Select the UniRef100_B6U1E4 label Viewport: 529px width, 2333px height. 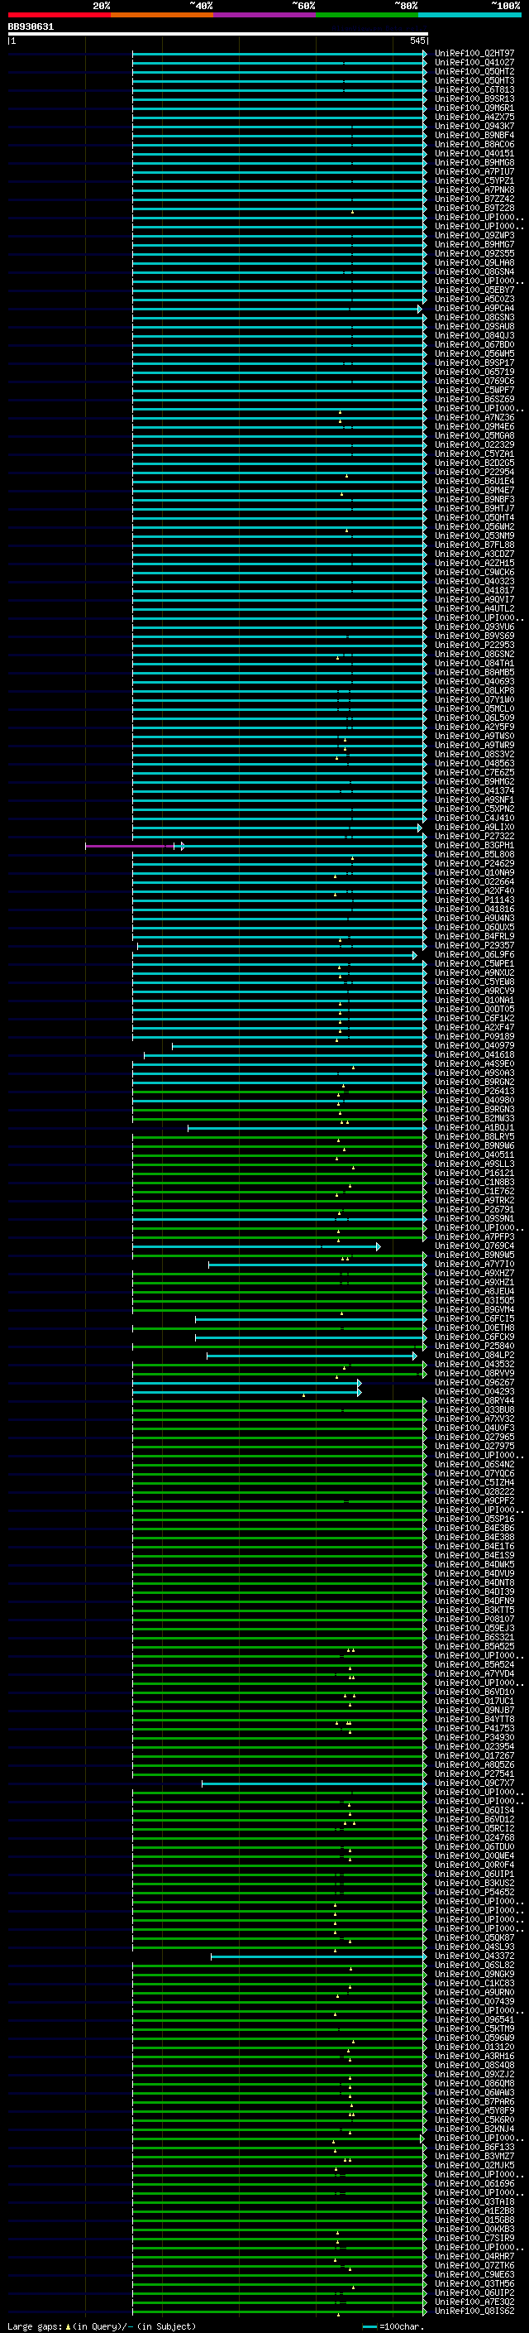point(474,481)
